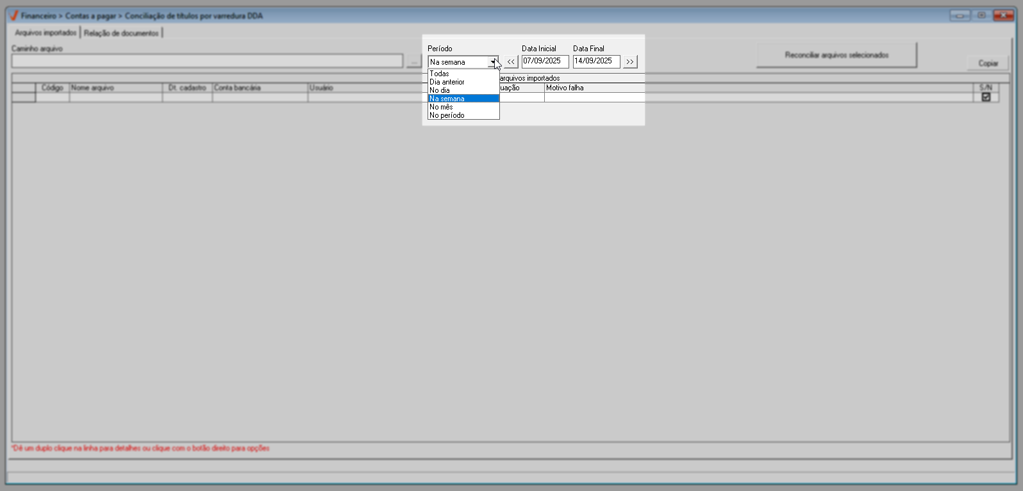Screen dimensions: 1023x491
Task: Click the 'Conta bancária' column header
Action: point(260,88)
